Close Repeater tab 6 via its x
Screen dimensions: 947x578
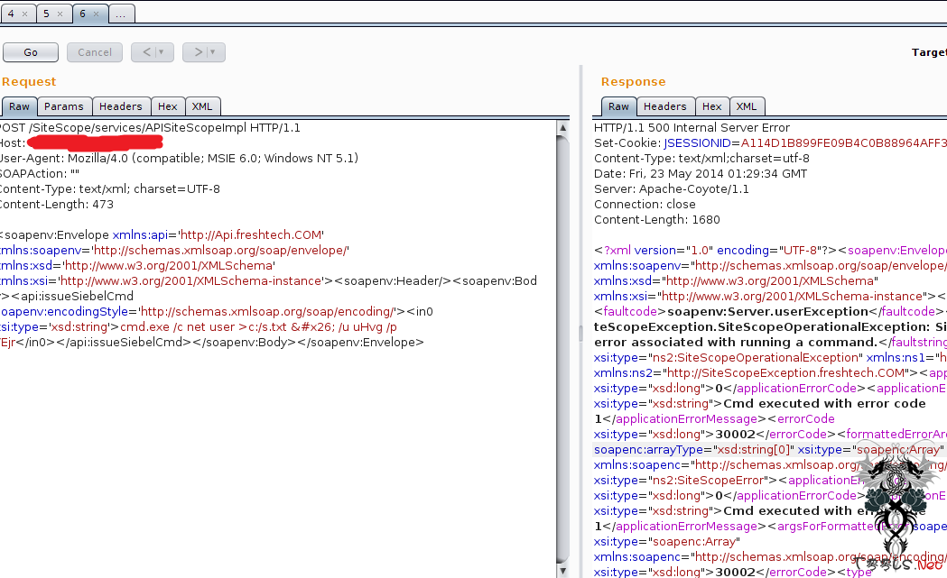96,14
